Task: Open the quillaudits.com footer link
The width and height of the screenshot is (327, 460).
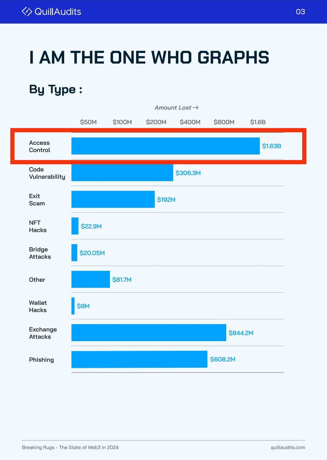Action: point(288,447)
